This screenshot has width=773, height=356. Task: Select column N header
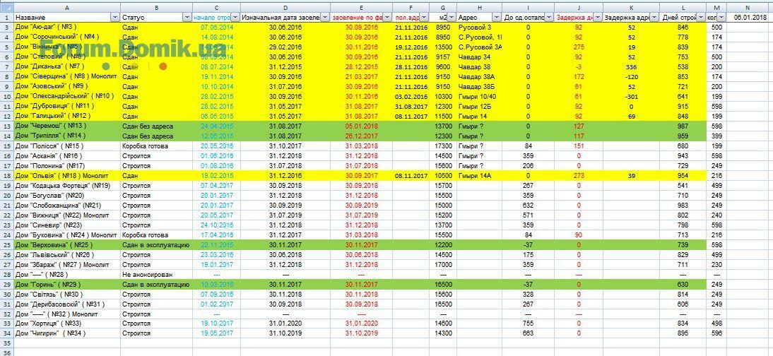[748, 6]
